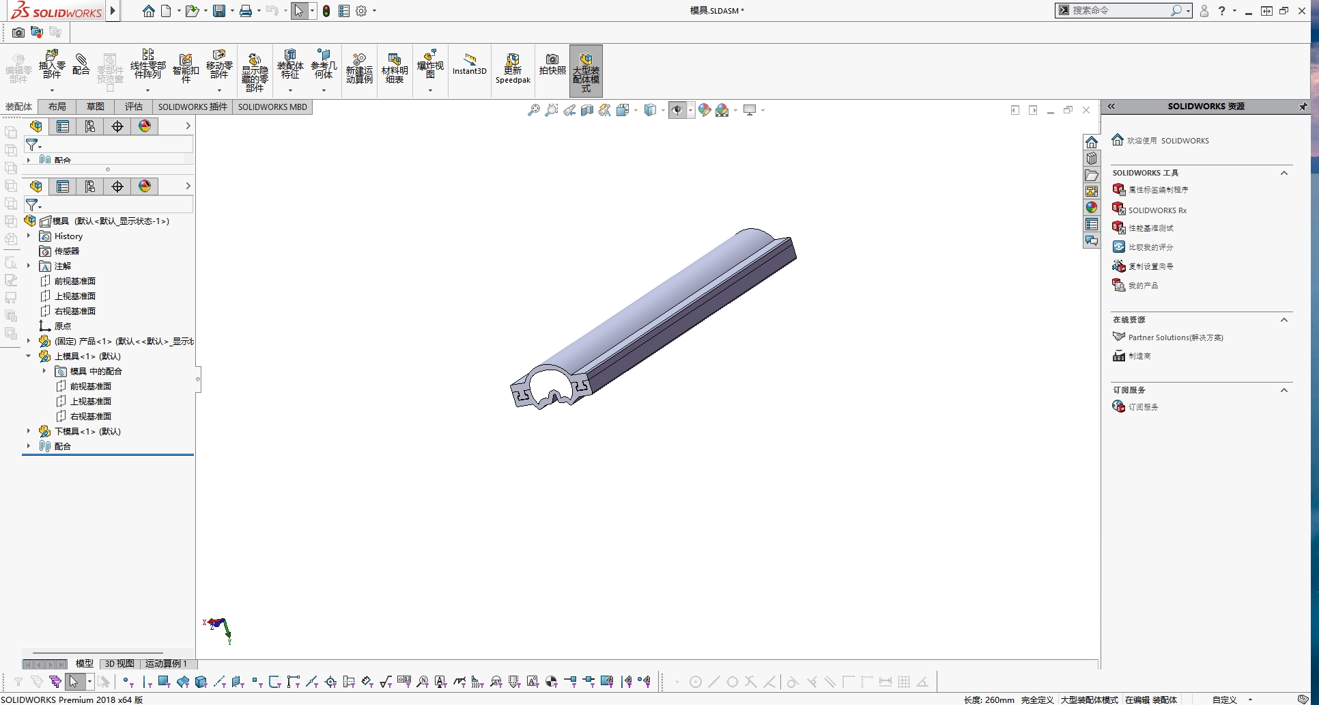Expand the History tree node
This screenshot has width=1319, height=705.
[28, 236]
